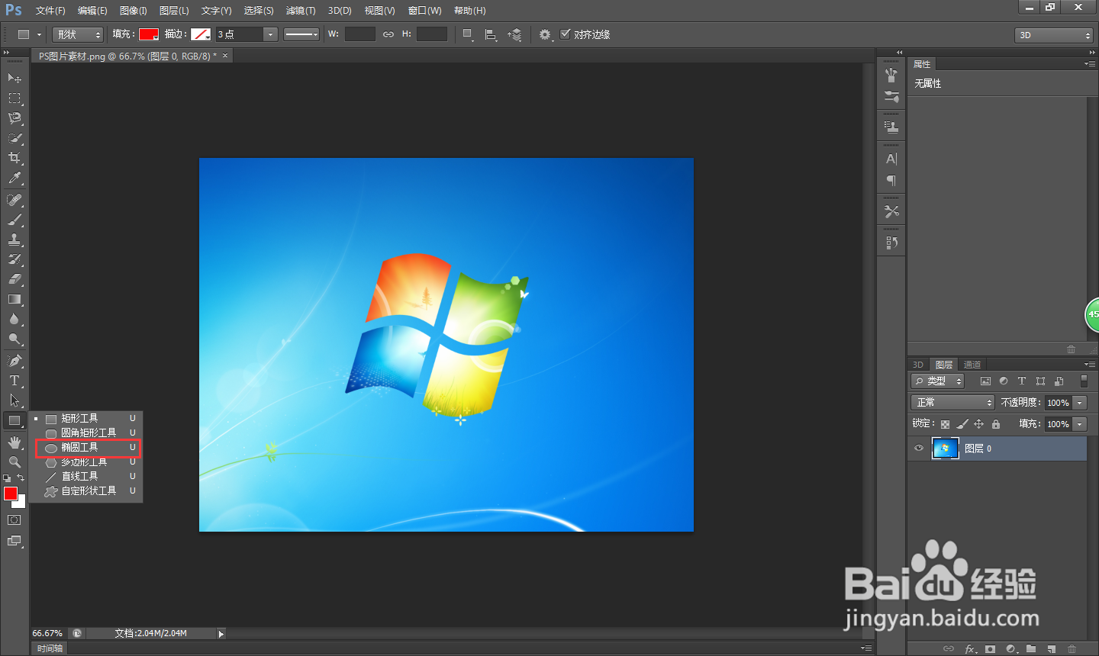The width and height of the screenshot is (1099, 656).
Task: Open the 文件(F) menu
Action: point(50,11)
